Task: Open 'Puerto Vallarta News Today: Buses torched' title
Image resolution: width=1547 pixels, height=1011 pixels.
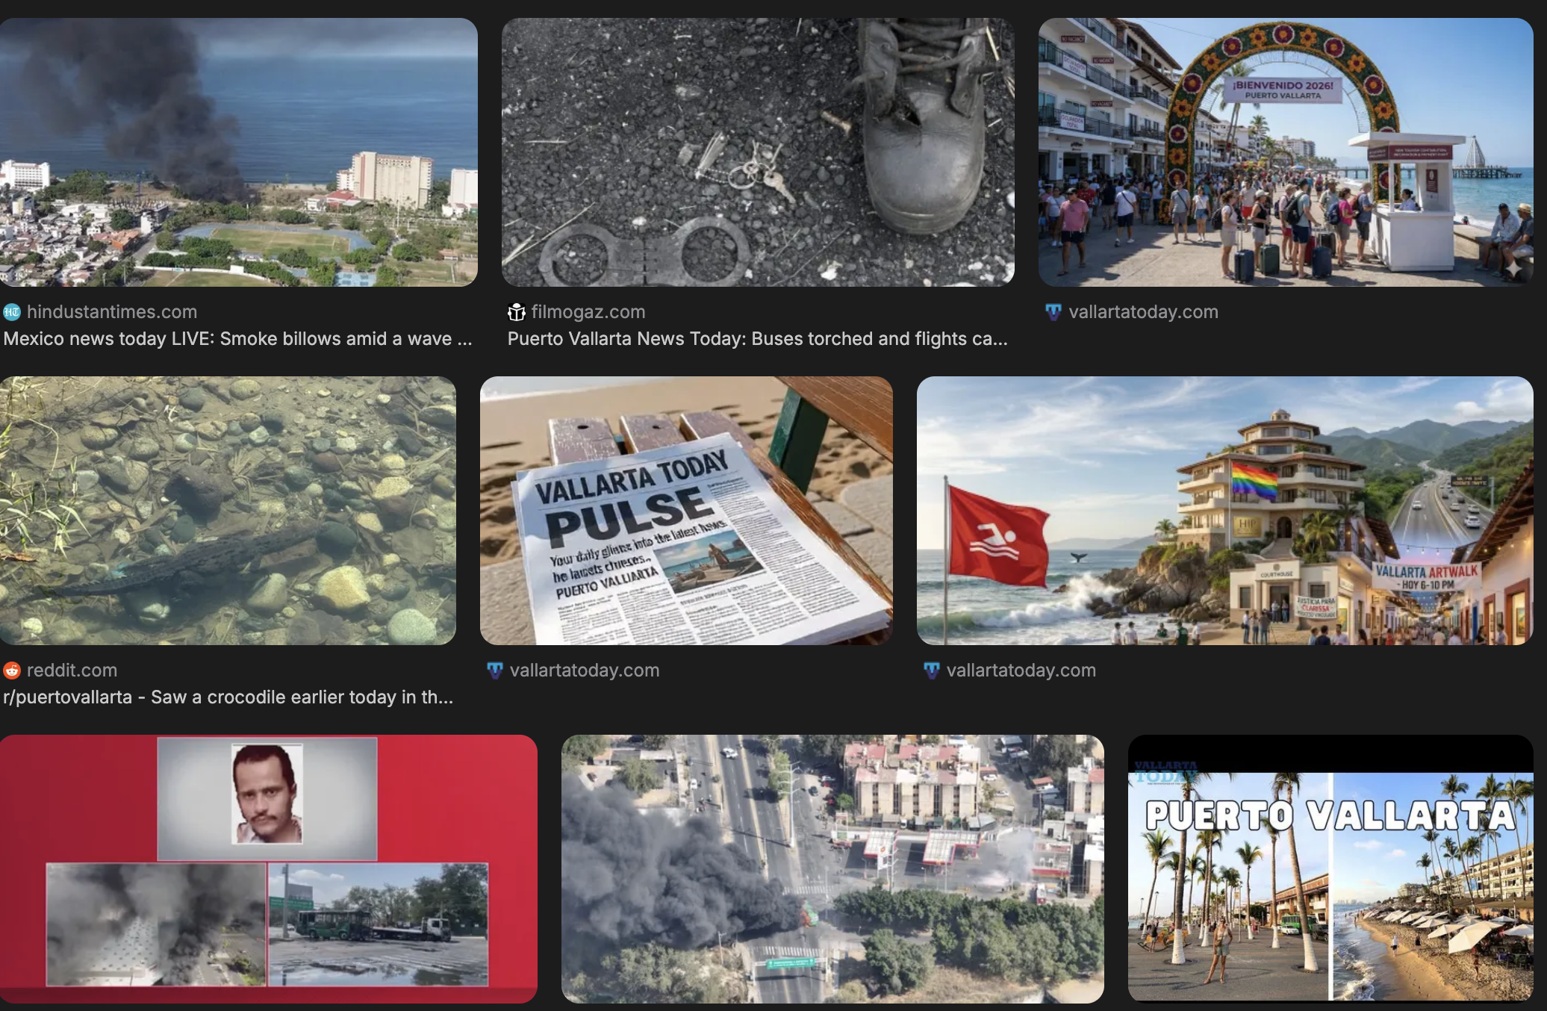Action: 757,339
